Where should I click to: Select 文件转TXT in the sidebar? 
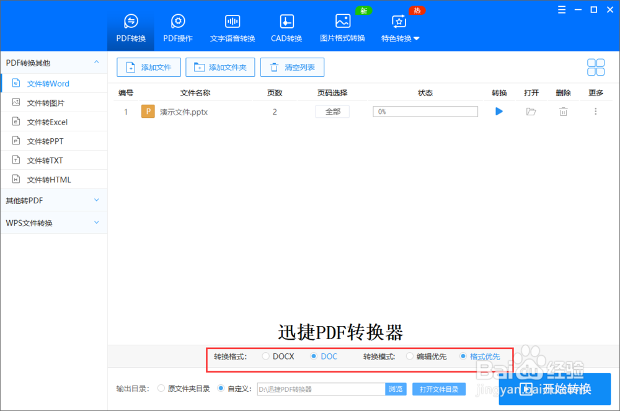pos(54,161)
